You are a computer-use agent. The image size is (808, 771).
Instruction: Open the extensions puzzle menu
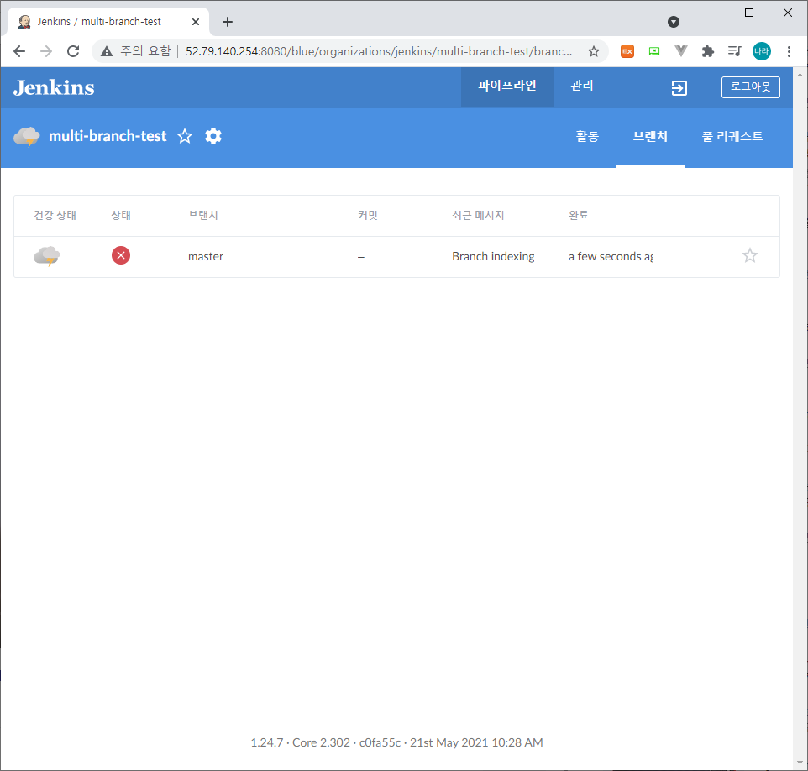708,51
